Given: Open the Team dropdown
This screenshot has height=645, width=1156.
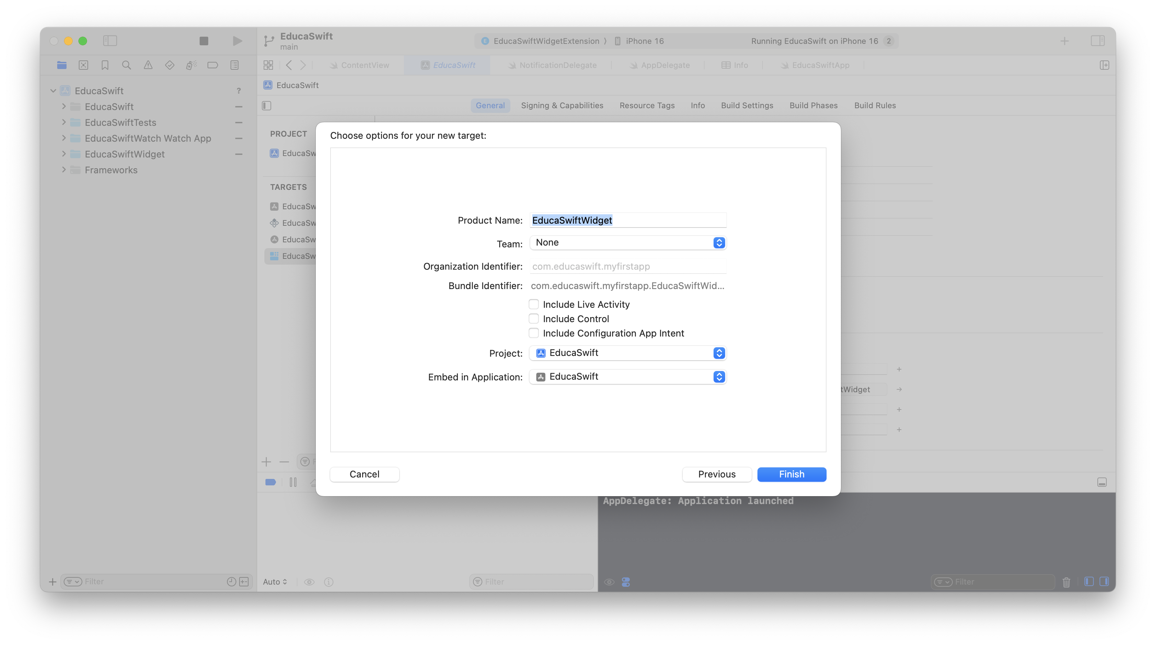Looking at the screenshot, I should click(627, 243).
